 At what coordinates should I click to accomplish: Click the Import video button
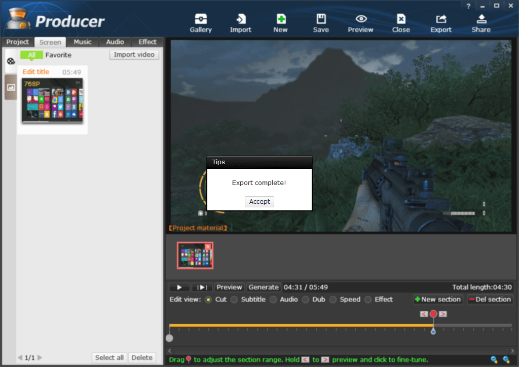pos(134,55)
